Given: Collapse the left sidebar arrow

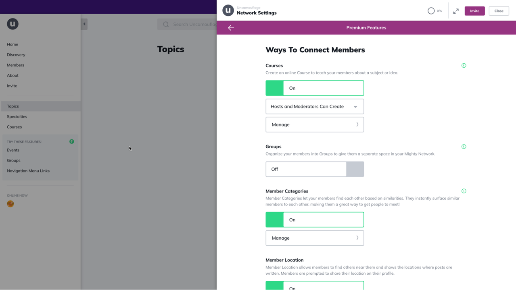Looking at the screenshot, I should tap(84, 24).
